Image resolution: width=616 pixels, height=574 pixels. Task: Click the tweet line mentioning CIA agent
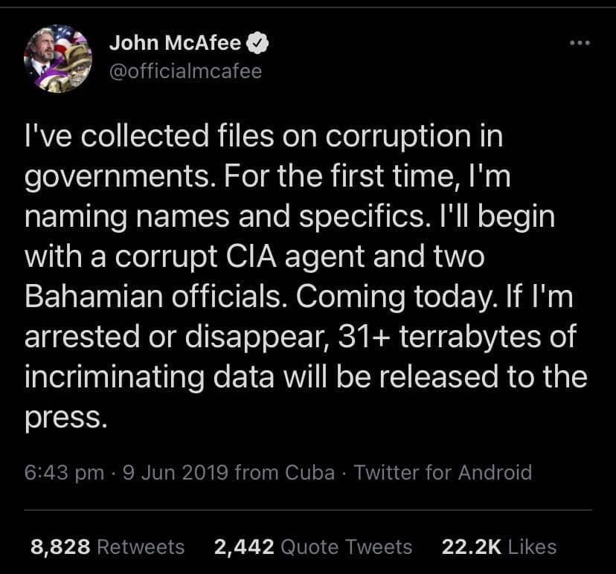(x=254, y=257)
